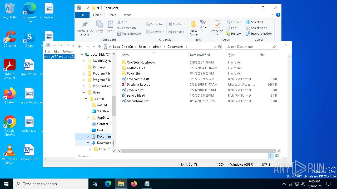Refresh the Documents folder view
The width and height of the screenshot is (337, 189).
tap(220, 47)
